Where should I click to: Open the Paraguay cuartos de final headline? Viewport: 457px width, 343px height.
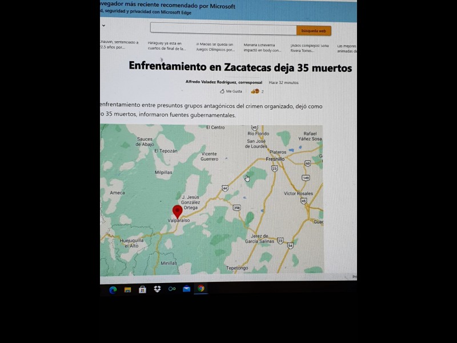(166, 46)
